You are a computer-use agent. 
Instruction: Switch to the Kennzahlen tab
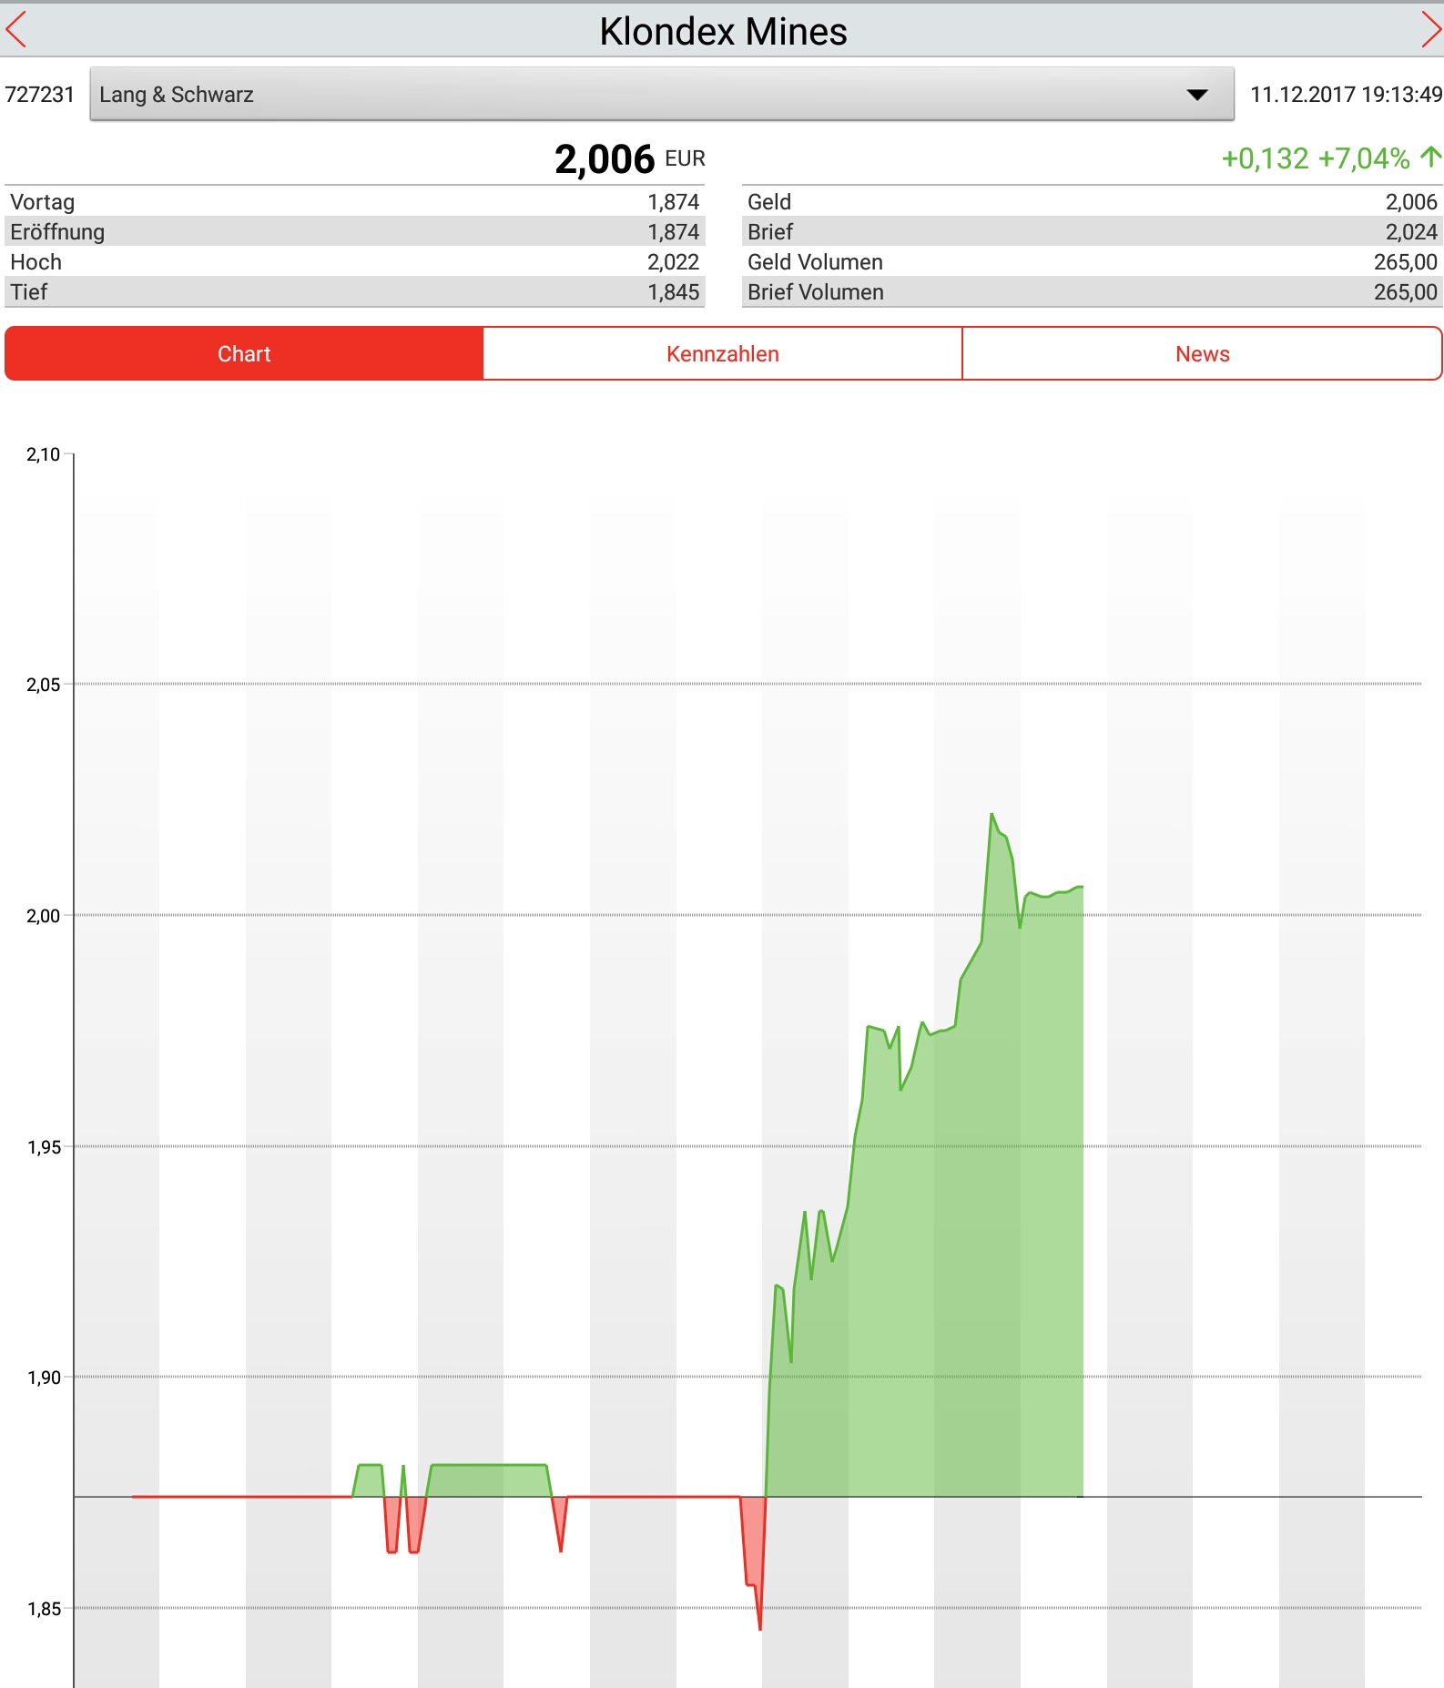point(723,353)
